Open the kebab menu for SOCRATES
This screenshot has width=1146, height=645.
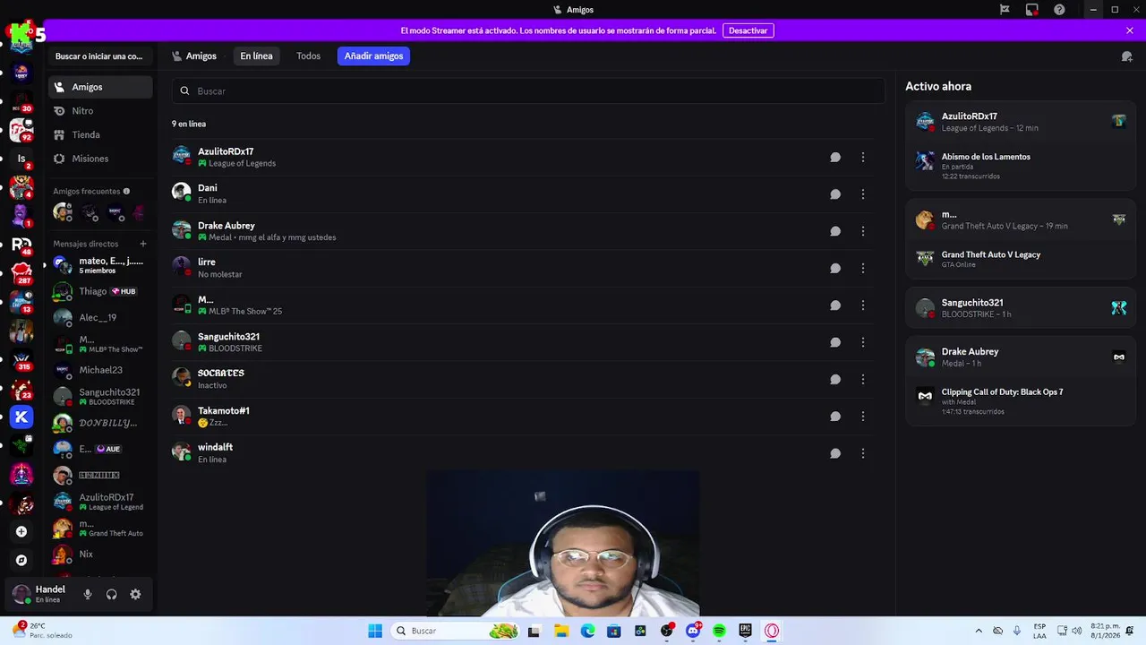point(862,379)
